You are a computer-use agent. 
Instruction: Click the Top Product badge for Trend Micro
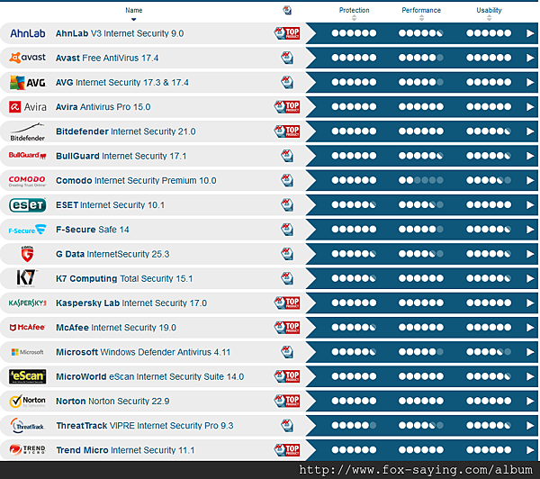[287, 449]
